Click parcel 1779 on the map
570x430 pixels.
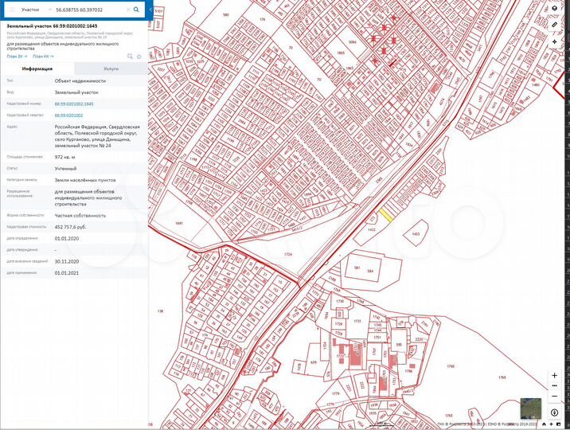coord(335,393)
